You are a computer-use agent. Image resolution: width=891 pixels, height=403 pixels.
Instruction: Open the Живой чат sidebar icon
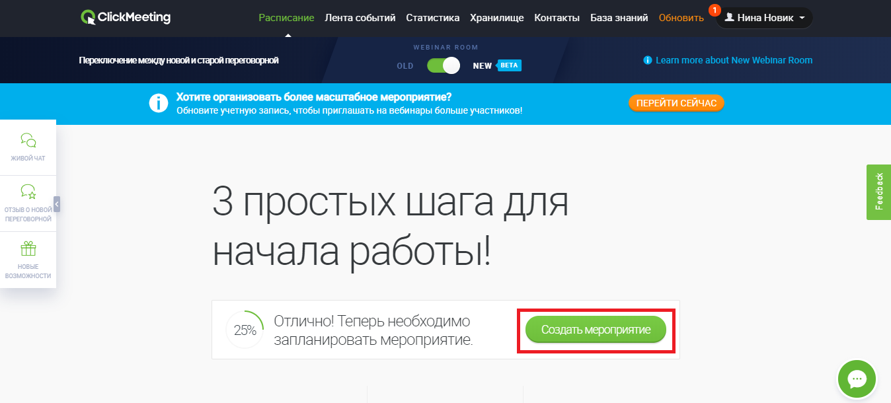[28, 139]
